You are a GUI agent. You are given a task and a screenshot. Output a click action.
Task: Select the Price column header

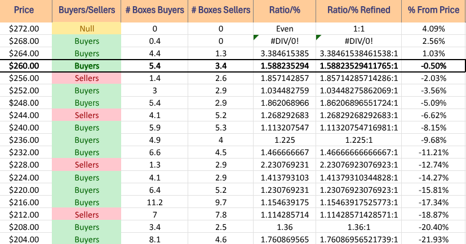pyautogui.click(x=25, y=11)
